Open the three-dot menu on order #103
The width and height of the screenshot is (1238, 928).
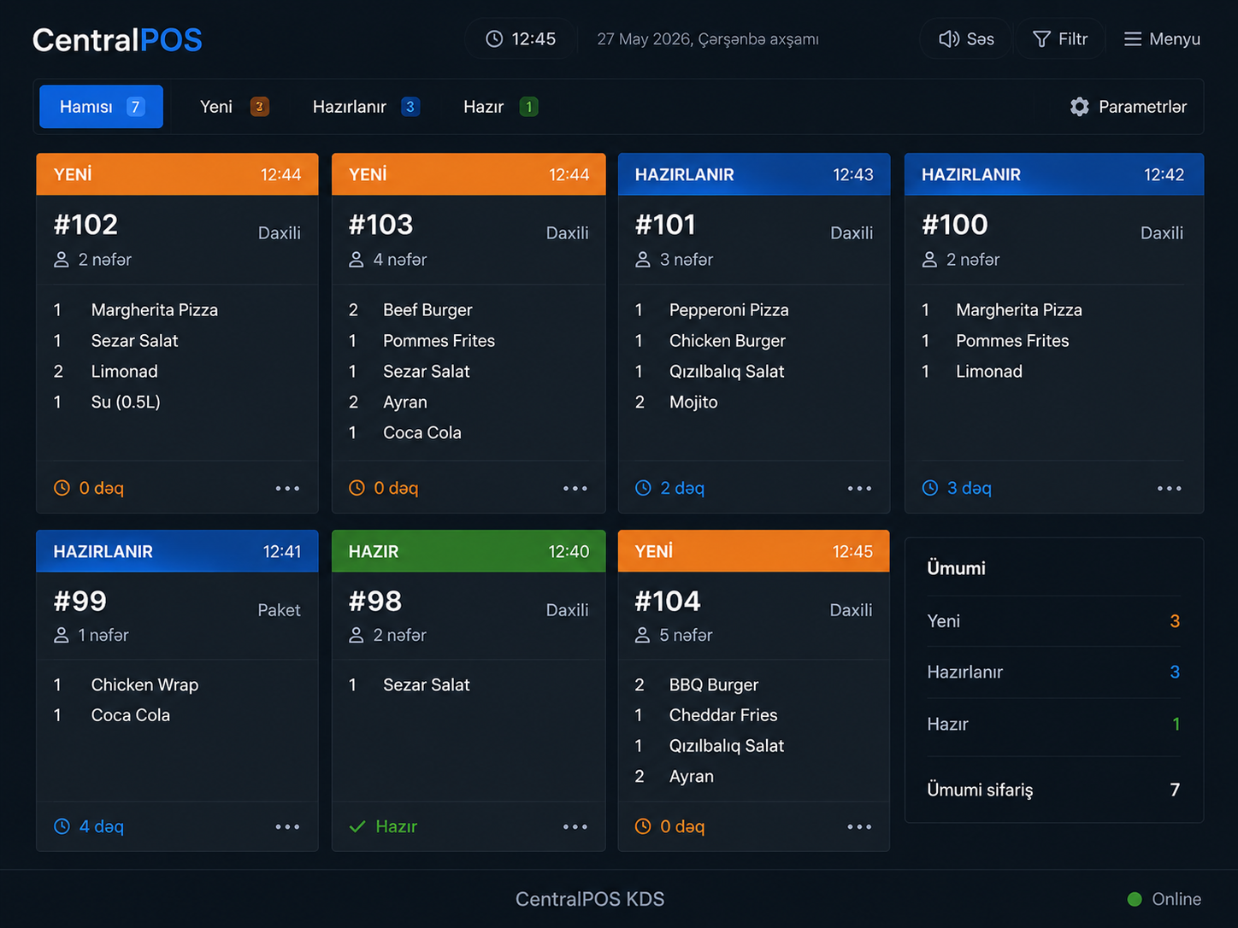coord(575,489)
